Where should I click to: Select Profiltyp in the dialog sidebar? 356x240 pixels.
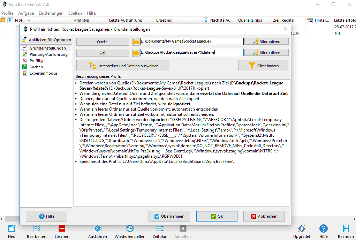pos(46,61)
